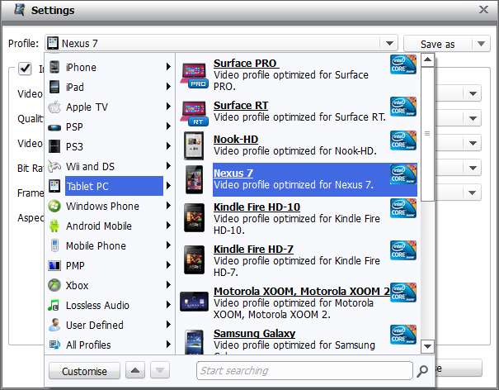Viewport: 499px width, 390px height.
Task: Click the PMP media player icon
Action: click(54, 265)
